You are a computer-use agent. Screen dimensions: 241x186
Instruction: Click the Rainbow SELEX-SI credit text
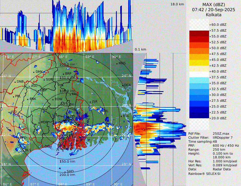[204, 174]
